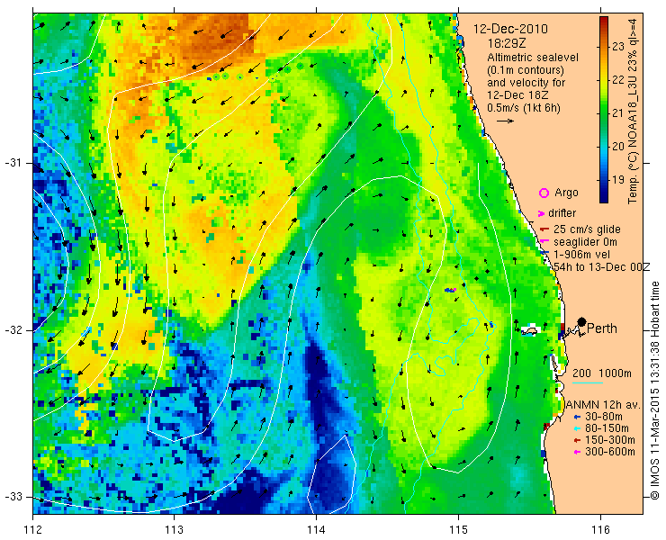The width and height of the screenshot is (666, 540).
Task: Click the '200 1000m' depth label
Action: [602, 373]
